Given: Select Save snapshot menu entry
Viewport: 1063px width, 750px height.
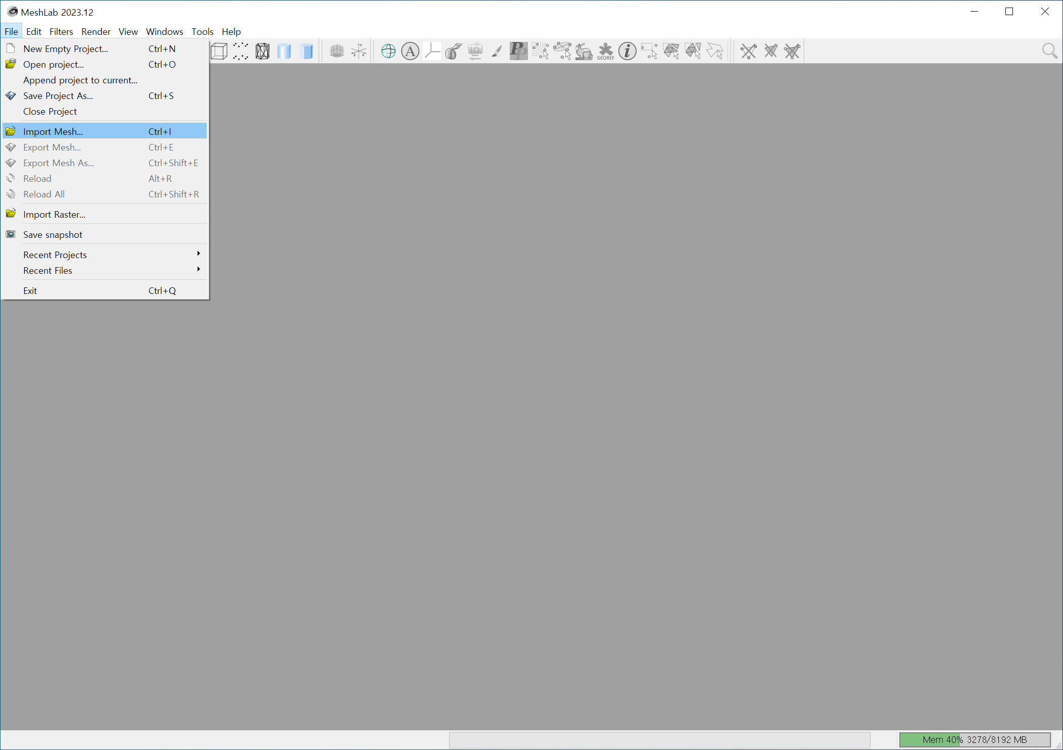Looking at the screenshot, I should click(x=53, y=234).
